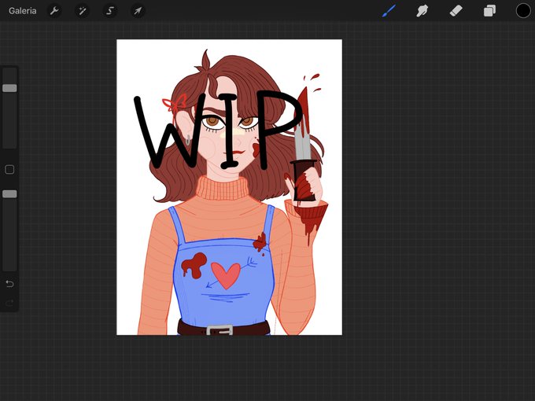Tap the square Modify button in sidebar
Viewport: 535px width, 401px height.
[9, 170]
